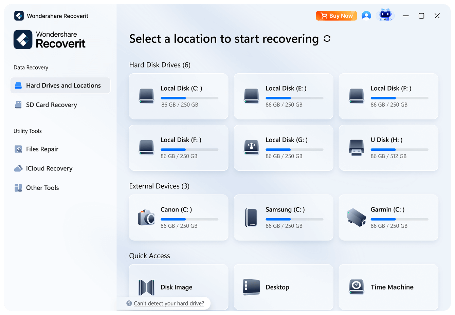Click the question mark help icon
This screenshot has width=455, height=315.
tap(129, 303)
